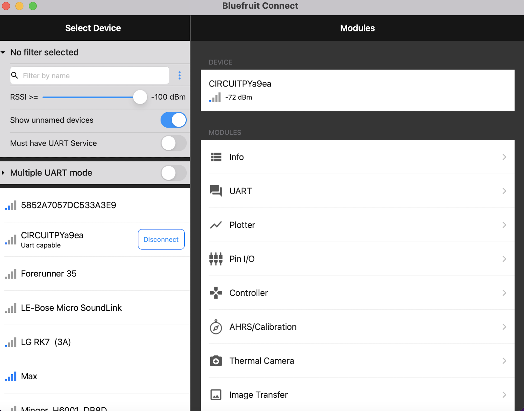Screen dimensions: 524x411
Task: Click signal strength icon for Forerunner 35
Action: pyautogui.click(x=11, y=274)
